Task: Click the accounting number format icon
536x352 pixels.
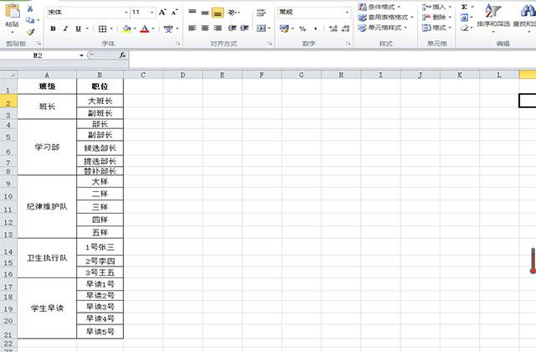Action: click(284, 28)
